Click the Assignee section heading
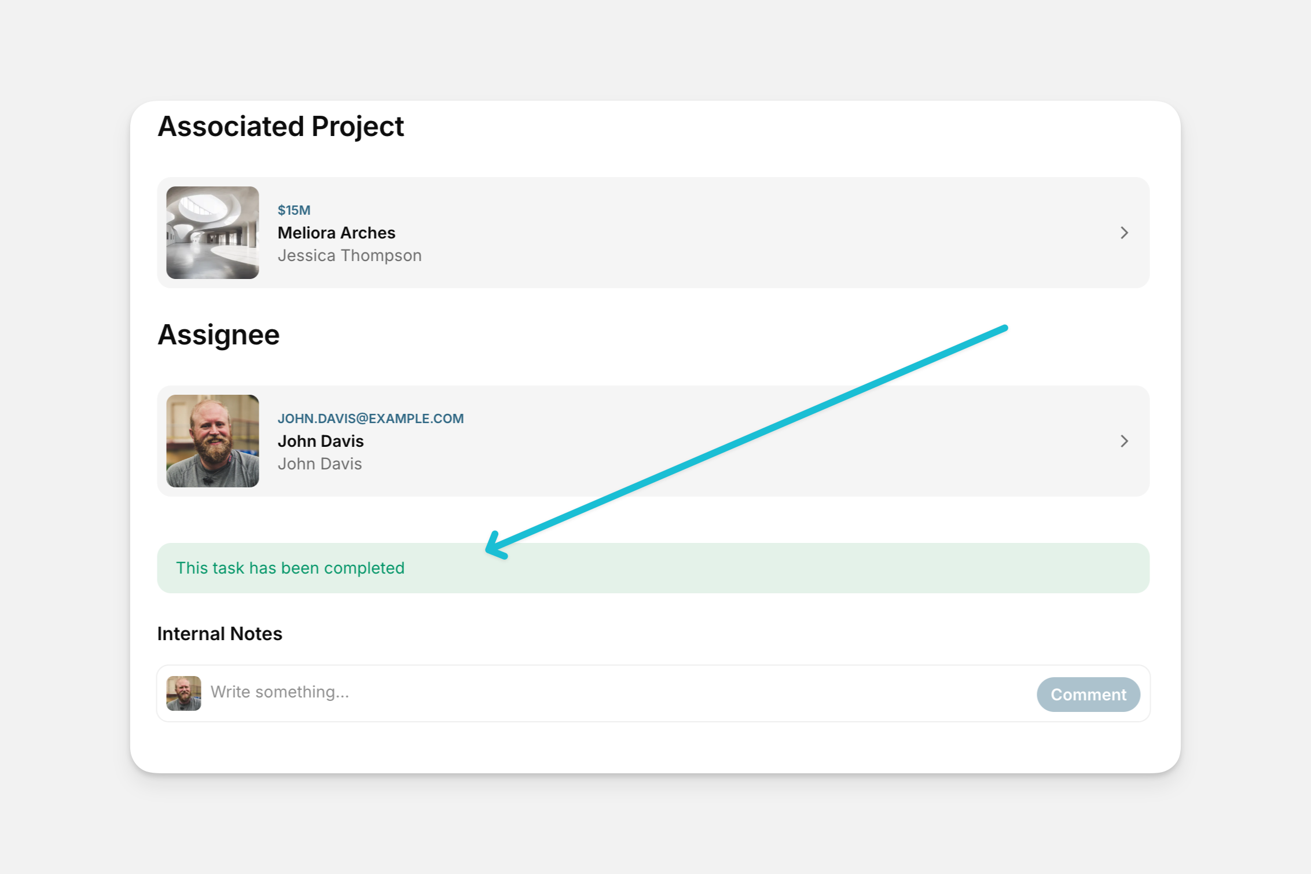The image size is (1311, 874). [x=219, y=335]
